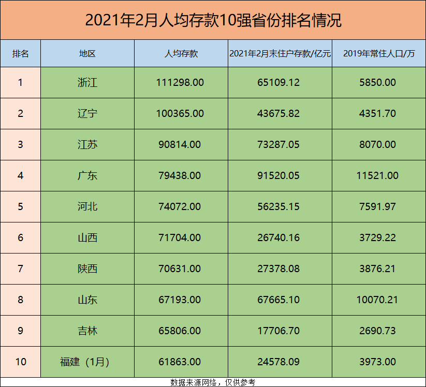Select the '人均存款' column header
426x387 pixels.
(181, 53)
